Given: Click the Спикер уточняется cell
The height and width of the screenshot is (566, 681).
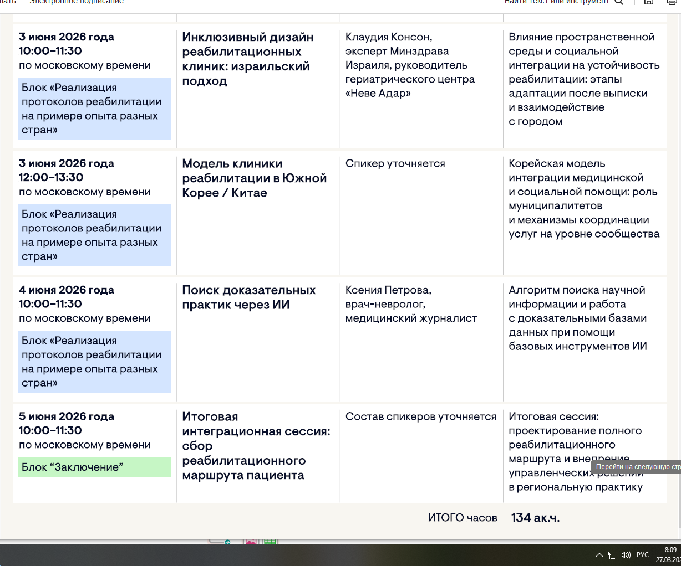Looking at the screenshot, I should tap(395, 163).
